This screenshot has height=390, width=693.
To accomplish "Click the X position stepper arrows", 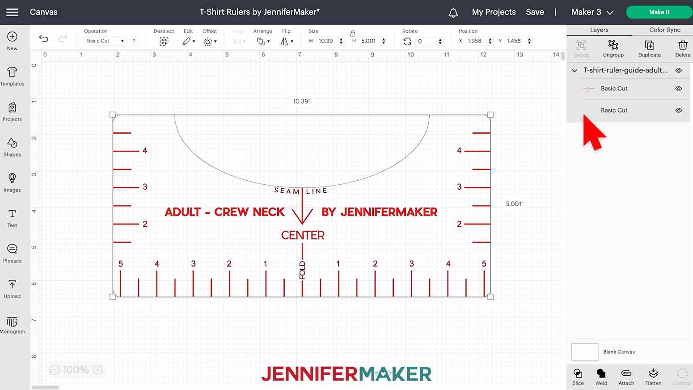I will click(490, 41).
